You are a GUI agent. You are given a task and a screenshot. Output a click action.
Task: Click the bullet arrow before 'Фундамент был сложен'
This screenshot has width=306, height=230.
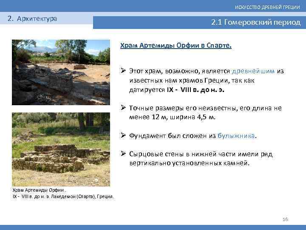coord(123,135)
